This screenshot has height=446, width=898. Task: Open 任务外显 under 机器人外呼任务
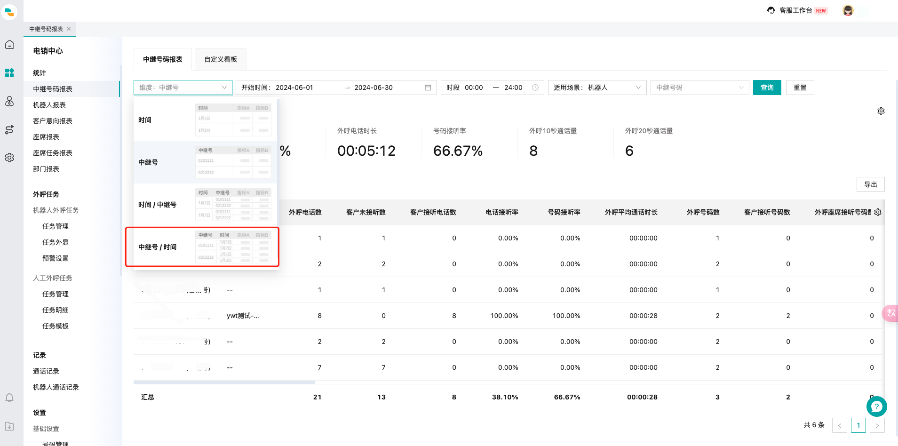(x=56, y=242)
